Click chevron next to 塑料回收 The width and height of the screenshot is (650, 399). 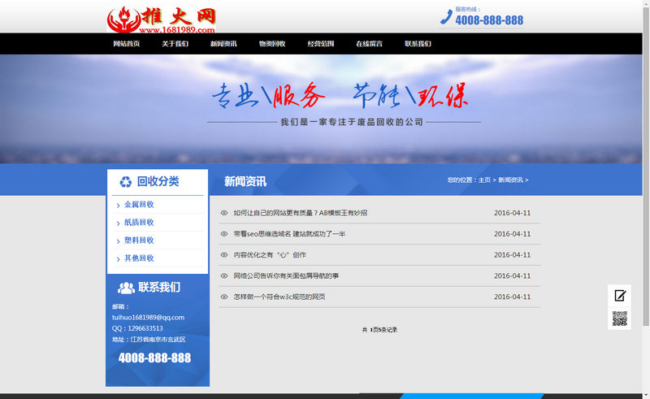point(118,241)
